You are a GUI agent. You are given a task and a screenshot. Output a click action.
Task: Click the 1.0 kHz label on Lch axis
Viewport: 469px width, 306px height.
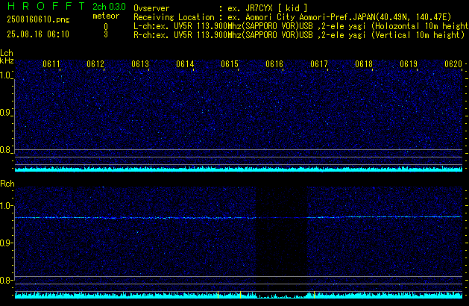tap(5, 75)
